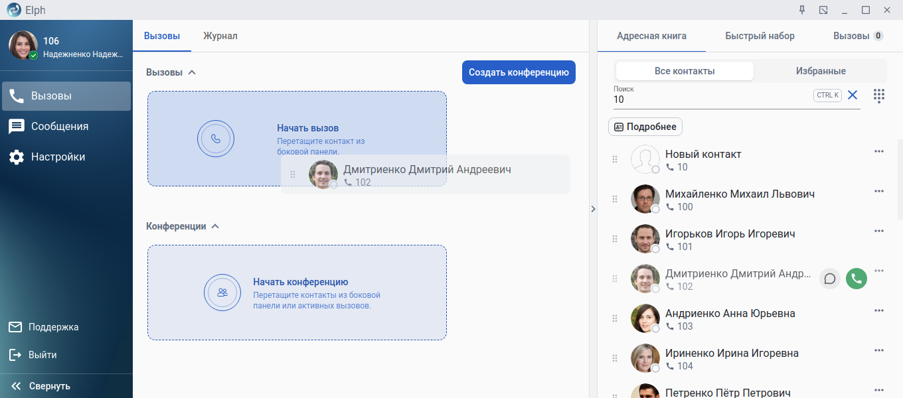Select contact Ириненко Ирина Игоревна
903x398 pixels.
tap(732, 353)
